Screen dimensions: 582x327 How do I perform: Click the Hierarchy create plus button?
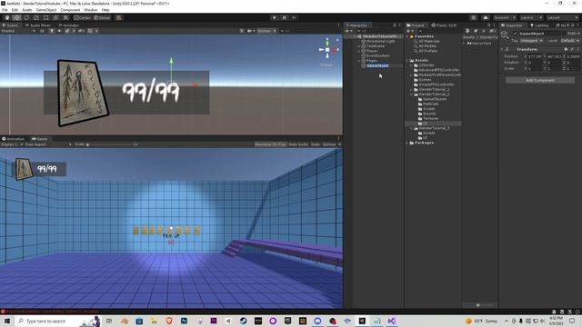(x=347, y=31)
